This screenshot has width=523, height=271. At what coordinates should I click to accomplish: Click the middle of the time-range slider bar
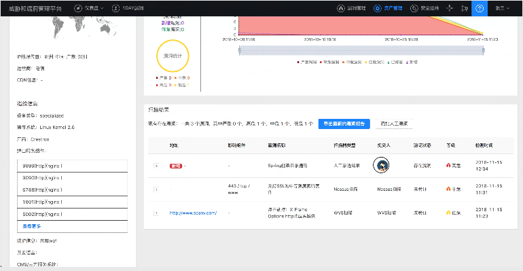pyautogui.click(x=361, y=50)
